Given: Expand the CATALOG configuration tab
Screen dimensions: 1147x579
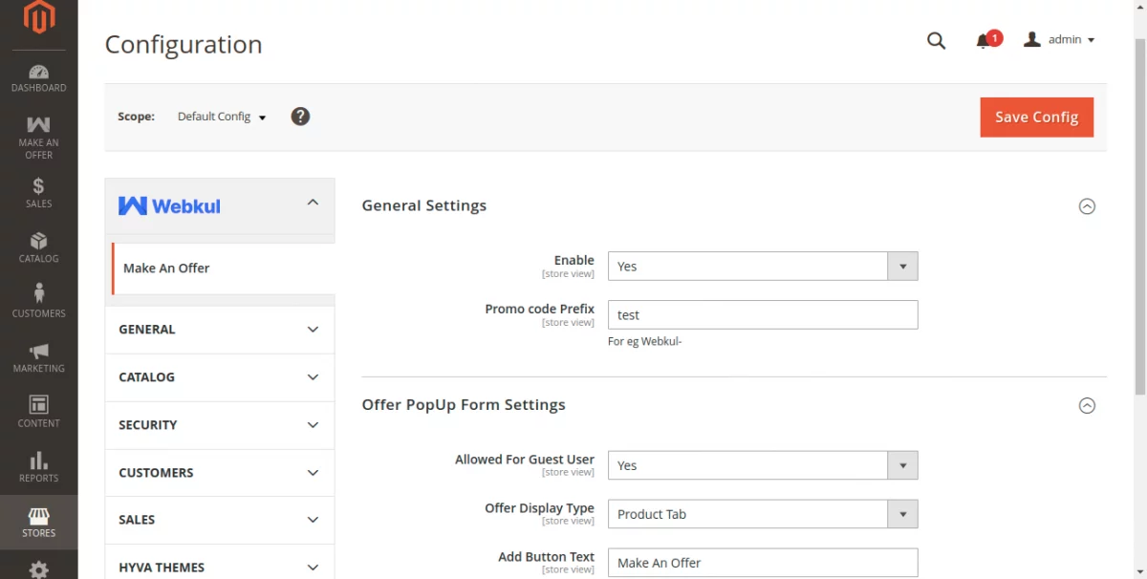Looking at the screenshot, I should point(219,377).
